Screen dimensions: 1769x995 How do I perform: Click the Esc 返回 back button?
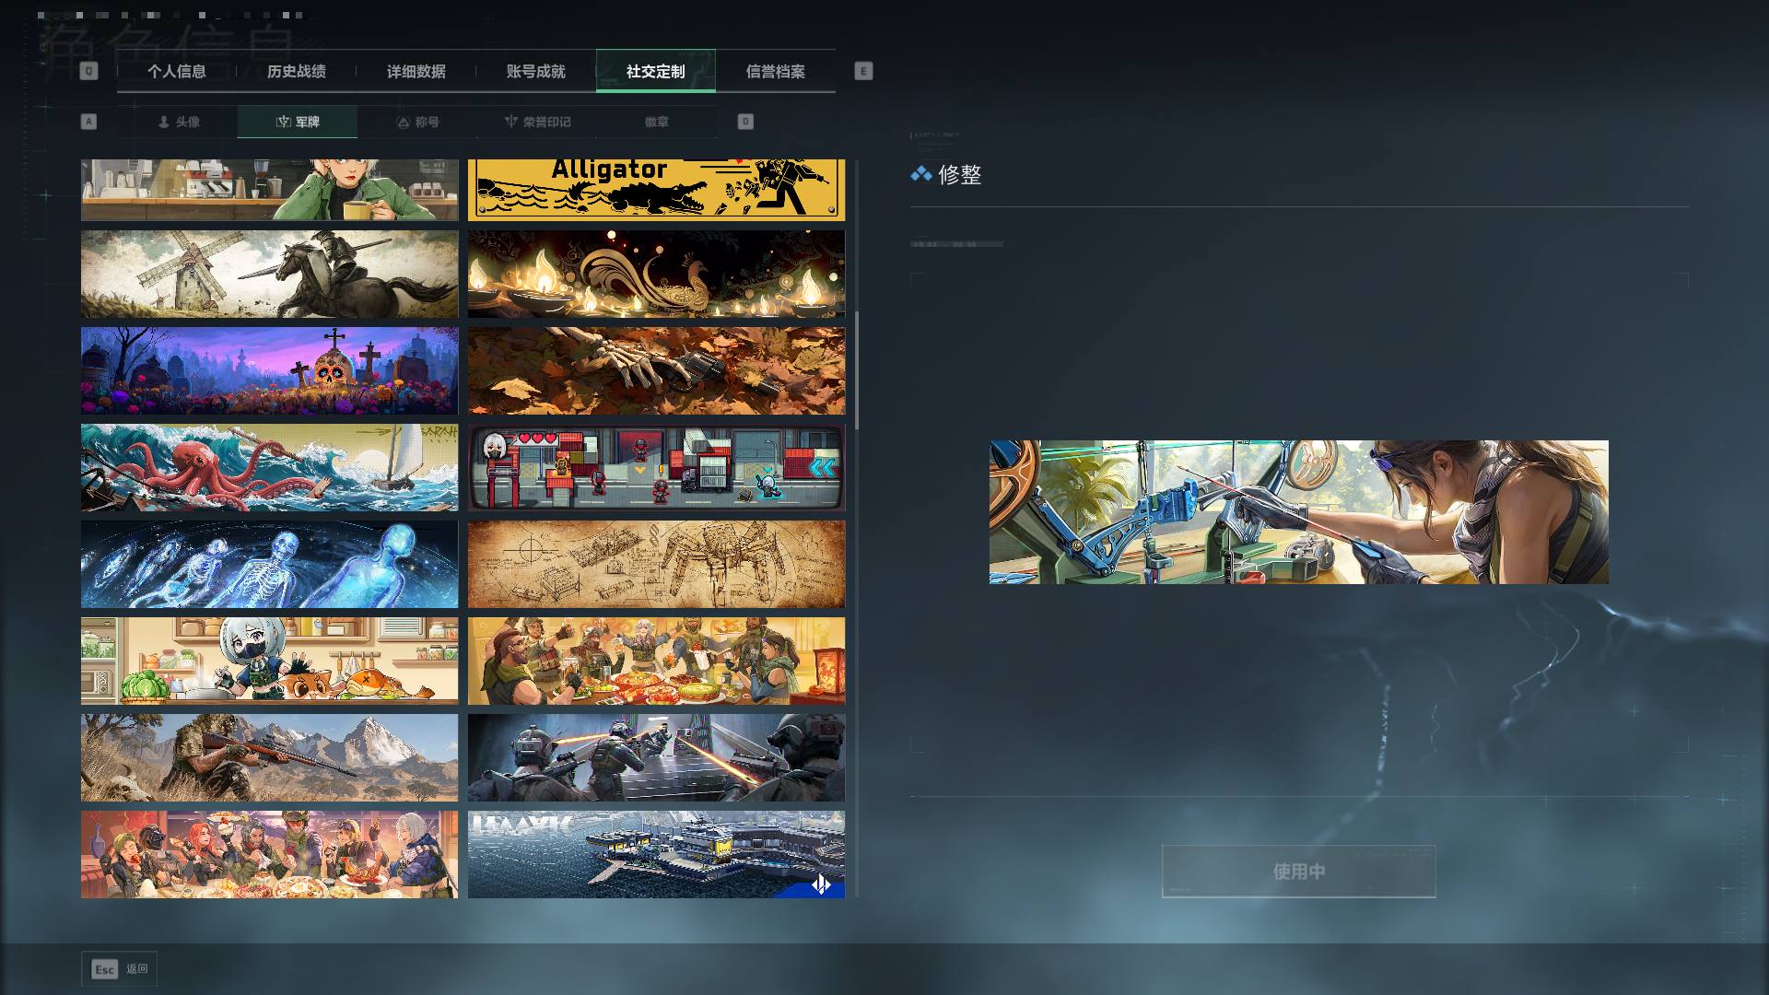click(119, 969)
